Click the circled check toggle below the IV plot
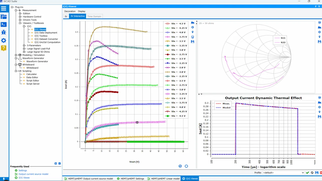Screen dimensions: 322x181 pyautogui.click(x=180, y=166)
